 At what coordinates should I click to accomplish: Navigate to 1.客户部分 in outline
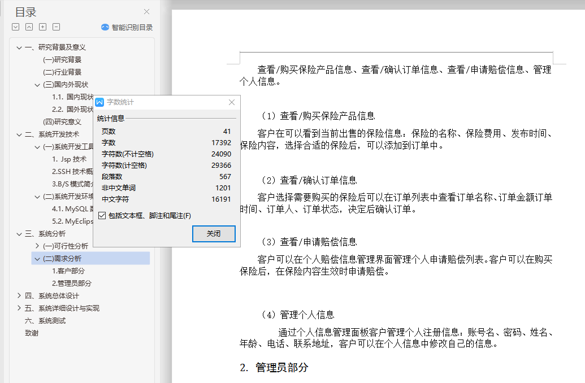pyautogui.click(x=68, y=271)
